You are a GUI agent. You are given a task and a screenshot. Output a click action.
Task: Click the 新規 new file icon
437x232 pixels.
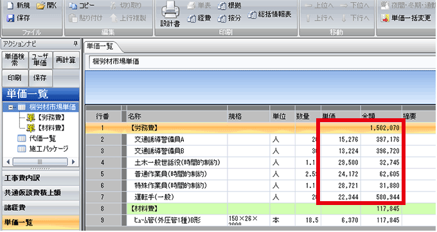click(x=10, y=5)
